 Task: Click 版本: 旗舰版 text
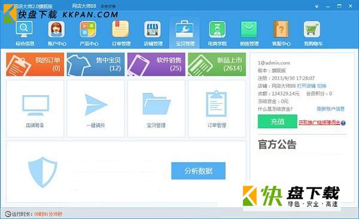pyautogui.click(x=272, y=70)
